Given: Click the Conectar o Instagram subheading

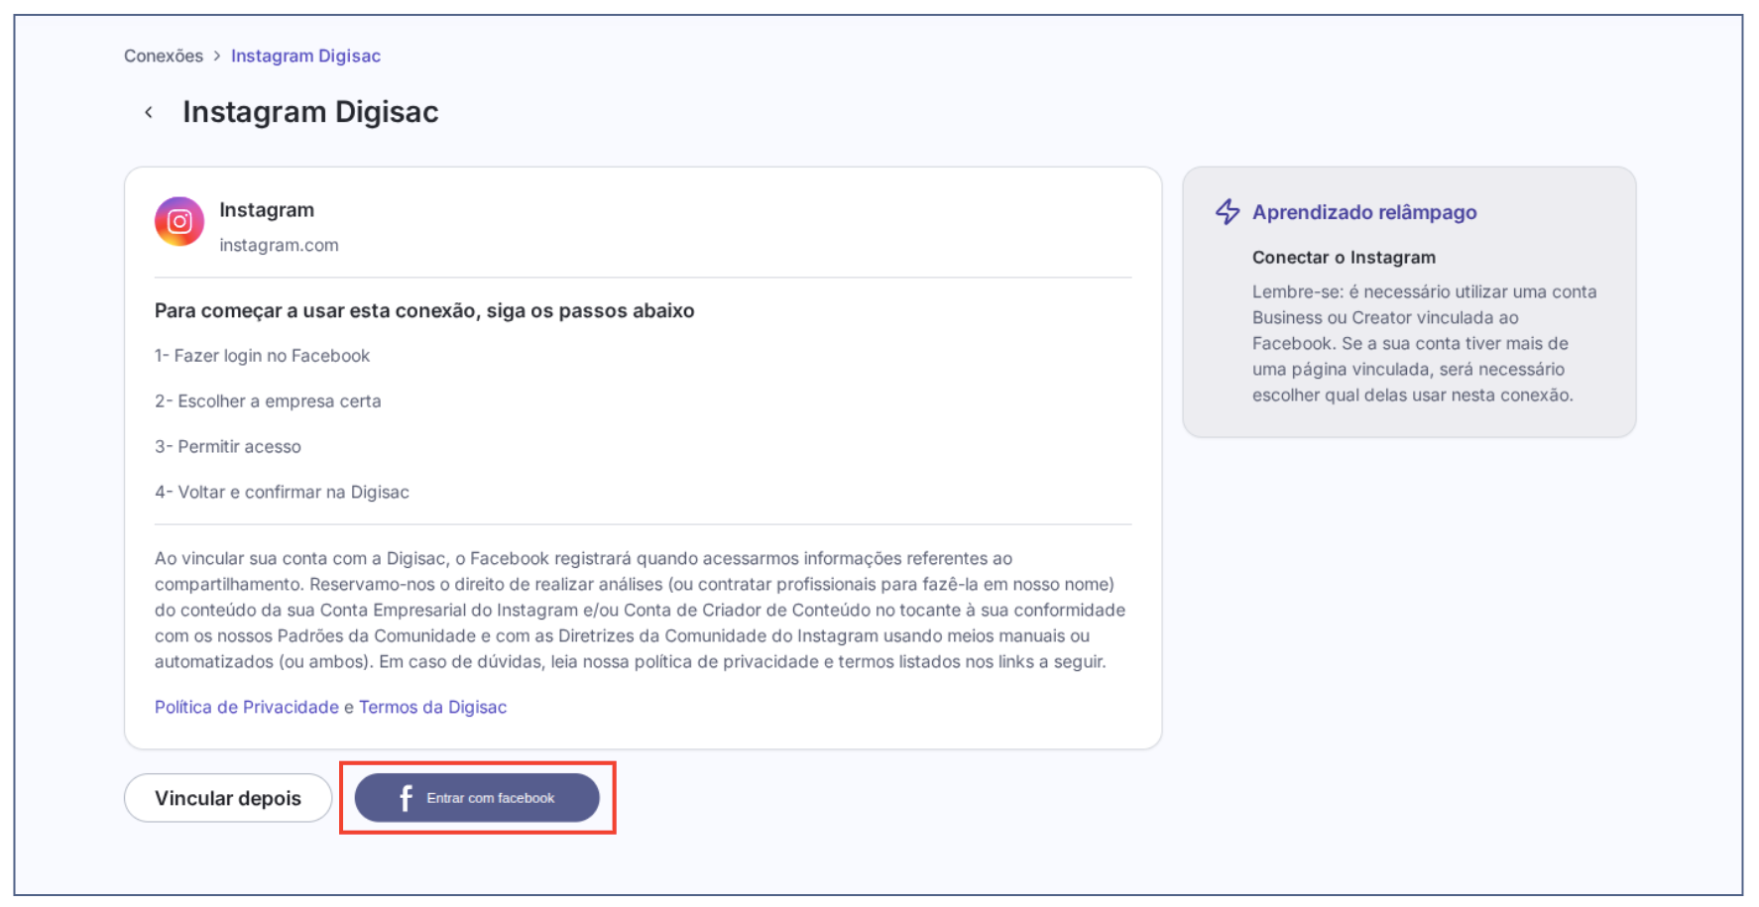Looking at the screenshot, I should (1344, 258).
